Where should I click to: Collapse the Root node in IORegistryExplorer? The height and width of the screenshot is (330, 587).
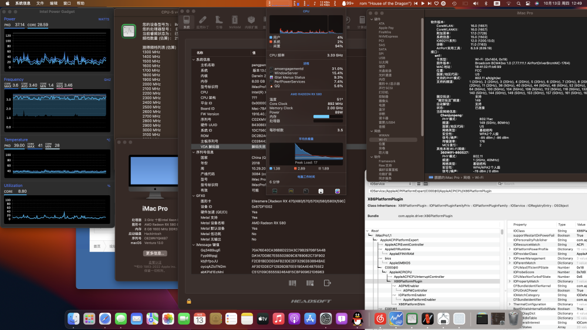pos(367,231)
